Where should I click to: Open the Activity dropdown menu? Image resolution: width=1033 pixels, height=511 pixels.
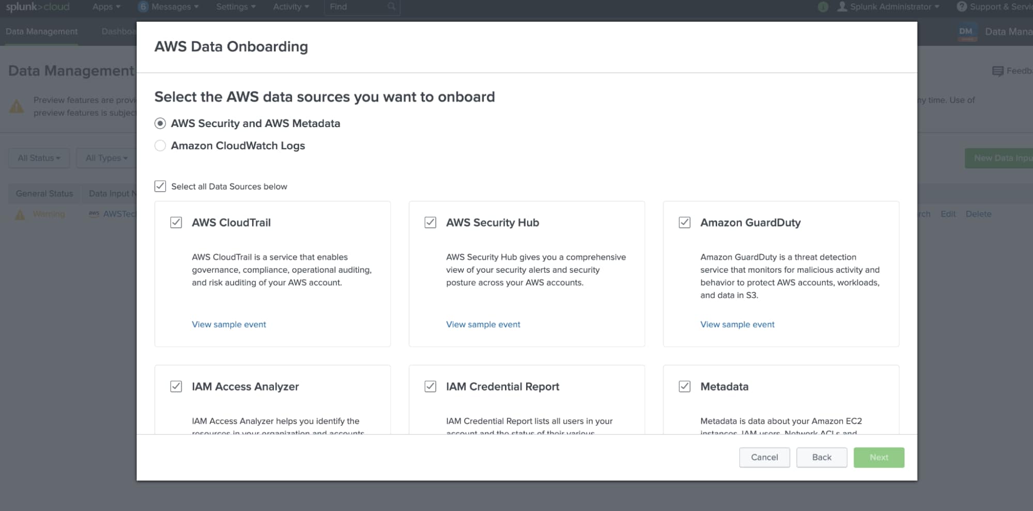point(291,7)
